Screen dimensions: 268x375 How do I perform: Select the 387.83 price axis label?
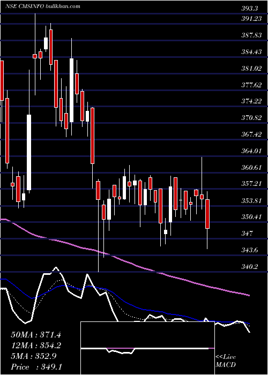click(251, 35)
